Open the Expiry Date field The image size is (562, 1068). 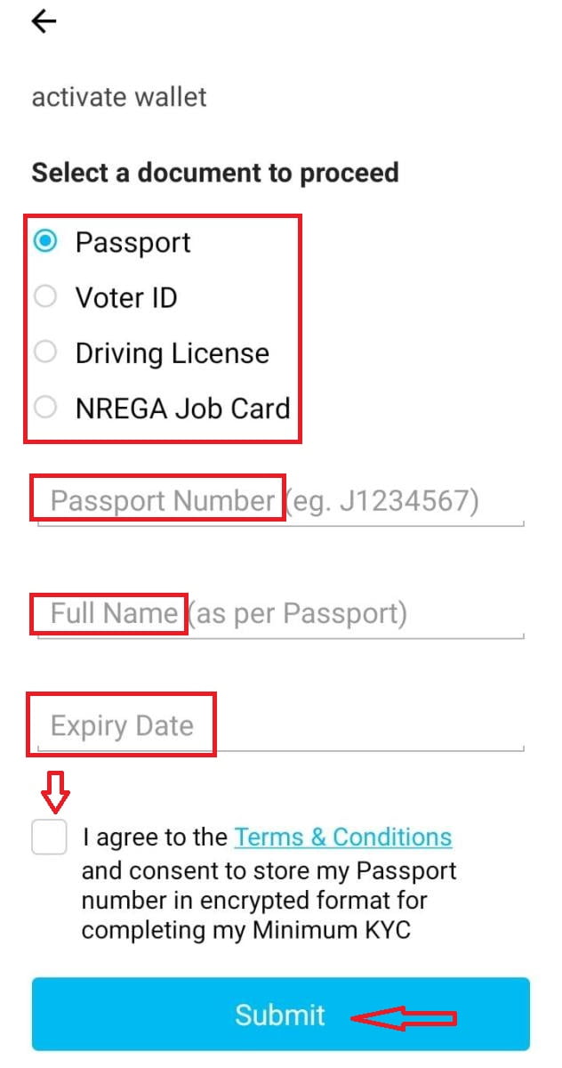pyautogui.click(x=280, y=726)
